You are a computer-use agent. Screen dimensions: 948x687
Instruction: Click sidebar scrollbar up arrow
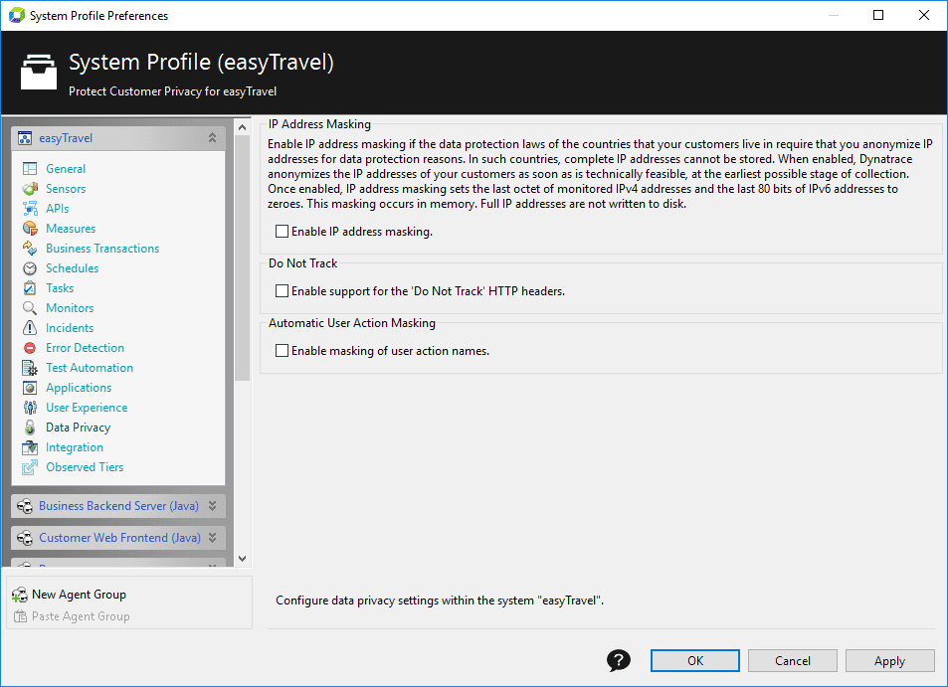tap(243, 127)
